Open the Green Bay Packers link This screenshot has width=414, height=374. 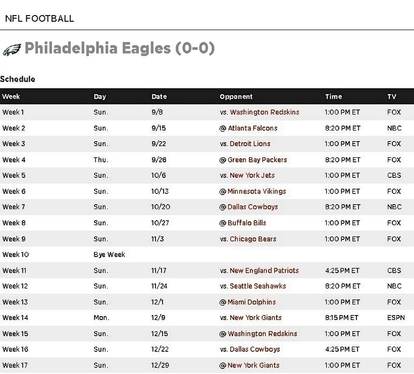tap(257, 160)
